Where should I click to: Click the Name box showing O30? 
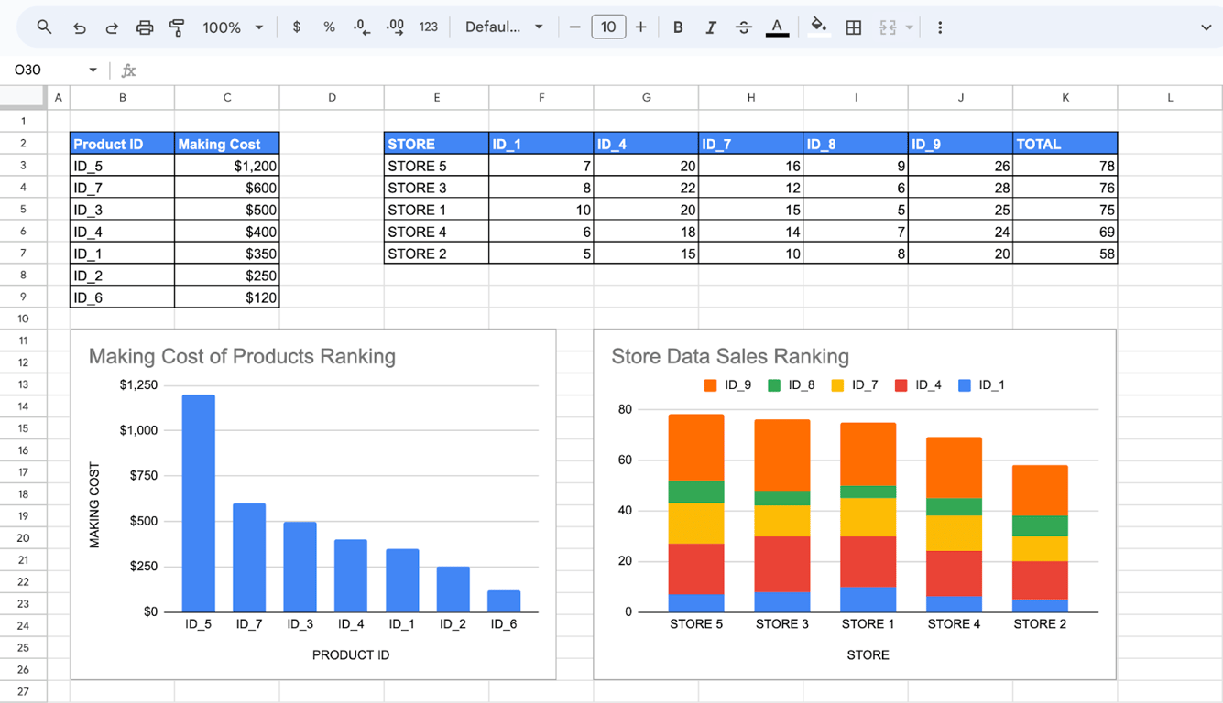click(46, 70)
